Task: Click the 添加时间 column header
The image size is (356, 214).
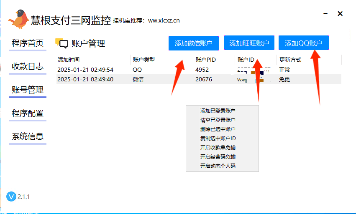Action: [x=93, y=60]
